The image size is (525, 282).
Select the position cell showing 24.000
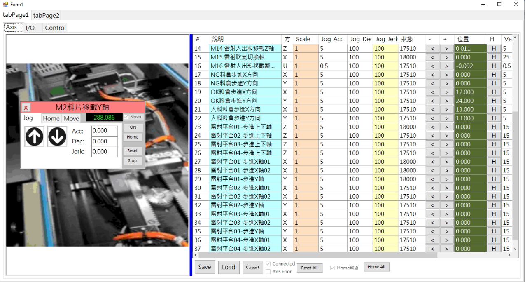click(x=470, y=101)
